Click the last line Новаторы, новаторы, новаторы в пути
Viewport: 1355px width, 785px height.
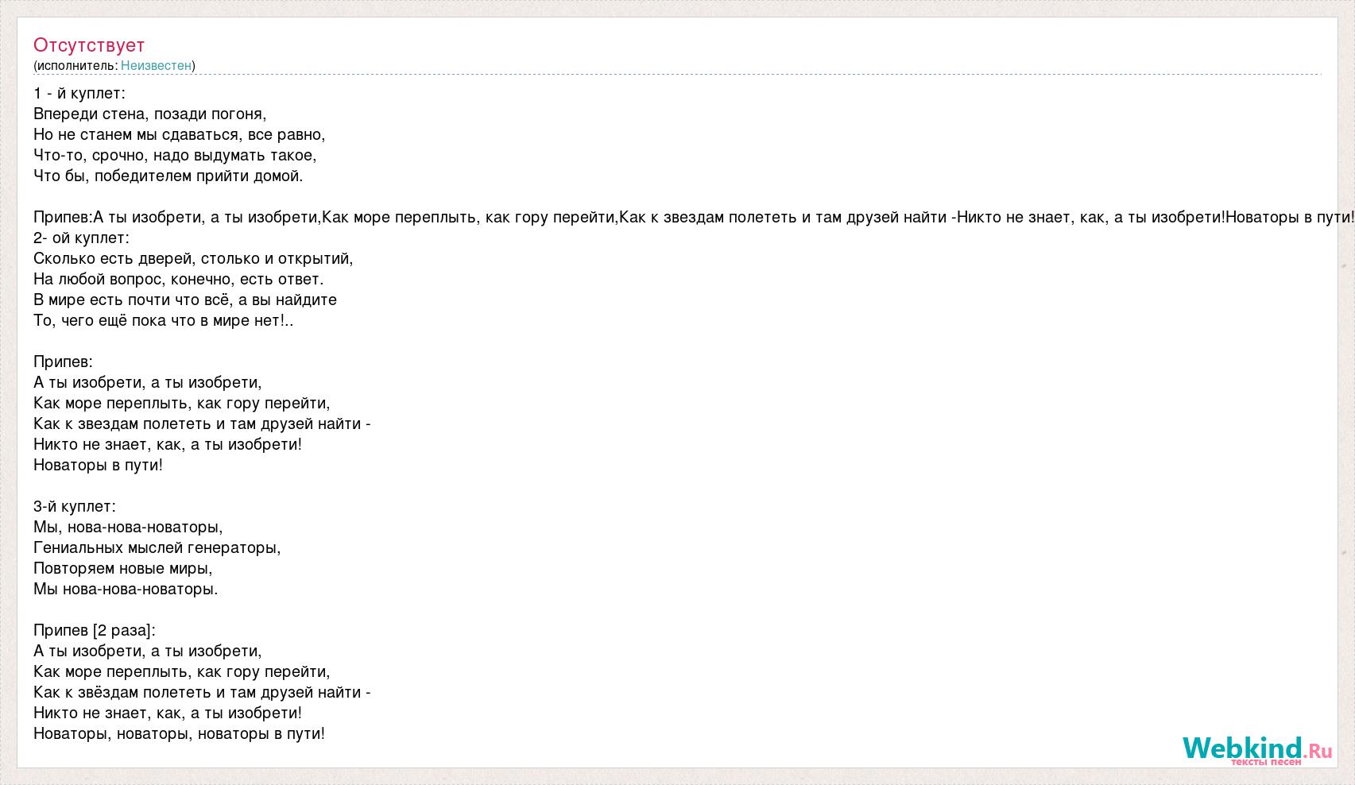click(x=180, y=733)
